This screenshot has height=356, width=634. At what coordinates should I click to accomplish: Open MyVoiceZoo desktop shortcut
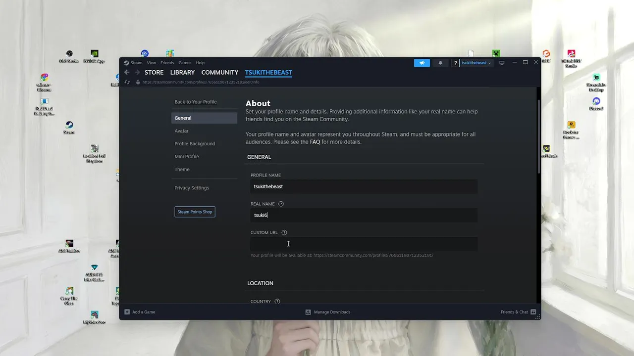coord(94,317)
